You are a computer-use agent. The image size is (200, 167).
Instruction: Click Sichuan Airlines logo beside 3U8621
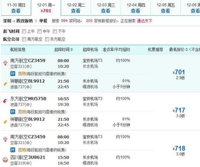(5, 160)
